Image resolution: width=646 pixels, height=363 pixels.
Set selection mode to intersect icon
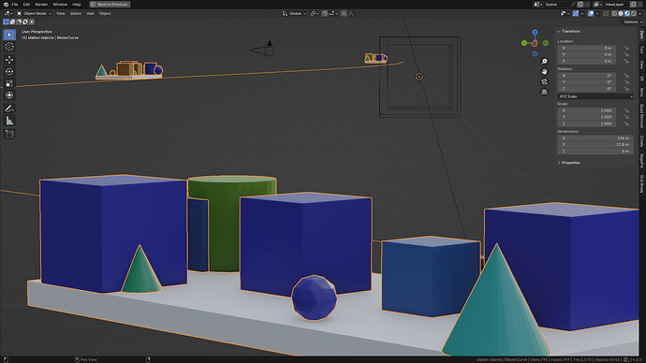(32, 22)
